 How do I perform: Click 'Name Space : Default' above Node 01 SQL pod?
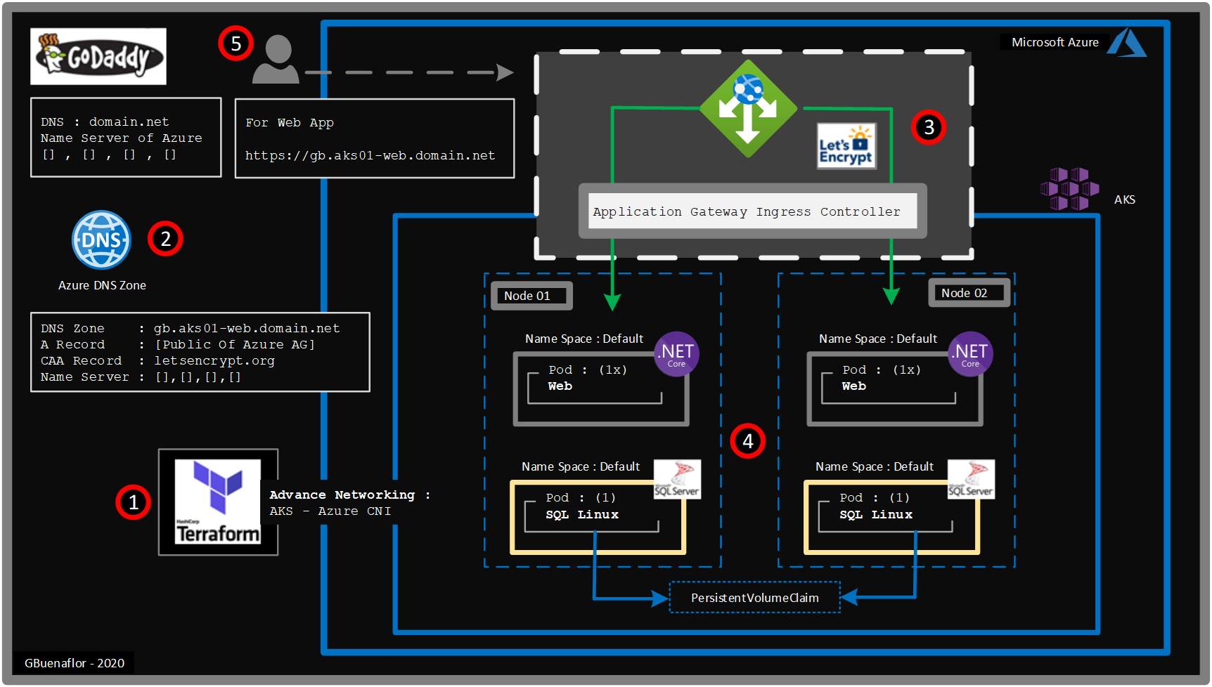(x=581, y=466)
